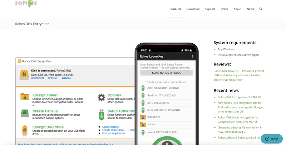The image size is (286, 145).
Task: Open the phone app three-dot menu
Action: tap(192, 57)
